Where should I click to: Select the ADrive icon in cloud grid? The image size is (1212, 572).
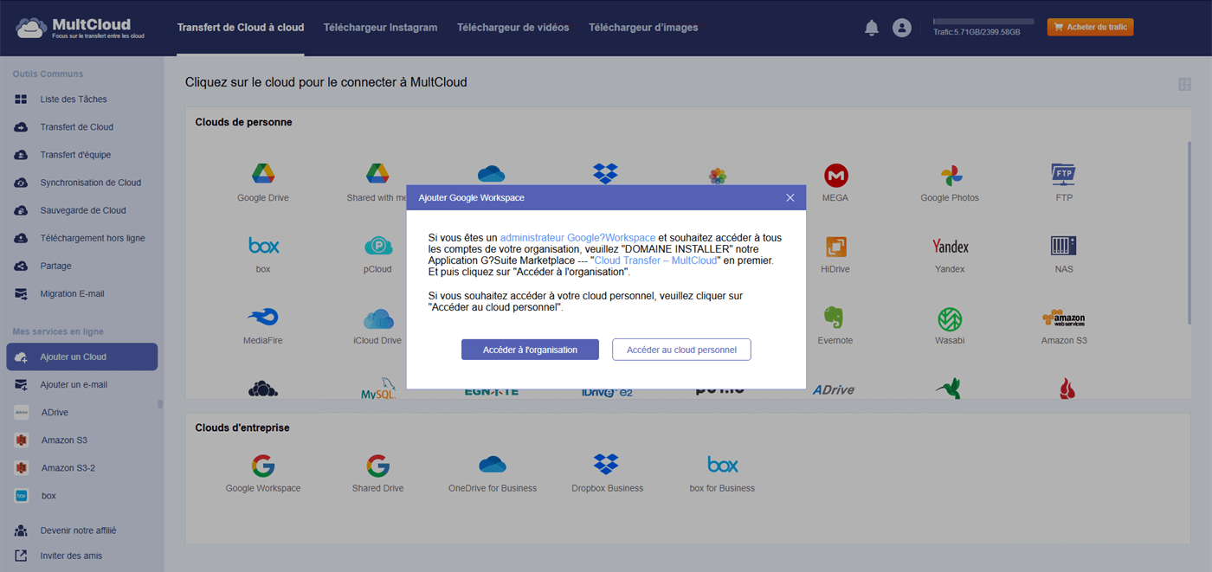coord(833,390)
